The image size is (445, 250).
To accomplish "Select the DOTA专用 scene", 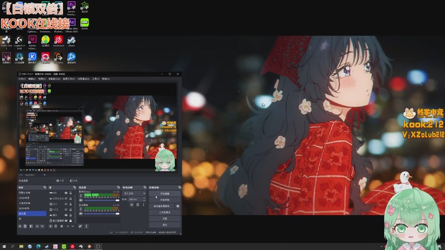I will [x=32, y=208].
